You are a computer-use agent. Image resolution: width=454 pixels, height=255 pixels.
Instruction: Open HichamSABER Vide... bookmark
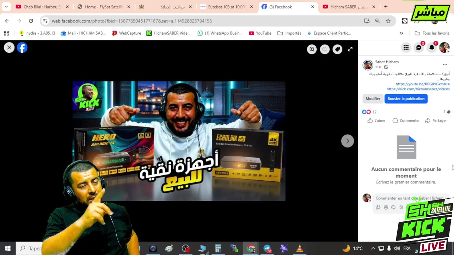[x=168, y=33]
